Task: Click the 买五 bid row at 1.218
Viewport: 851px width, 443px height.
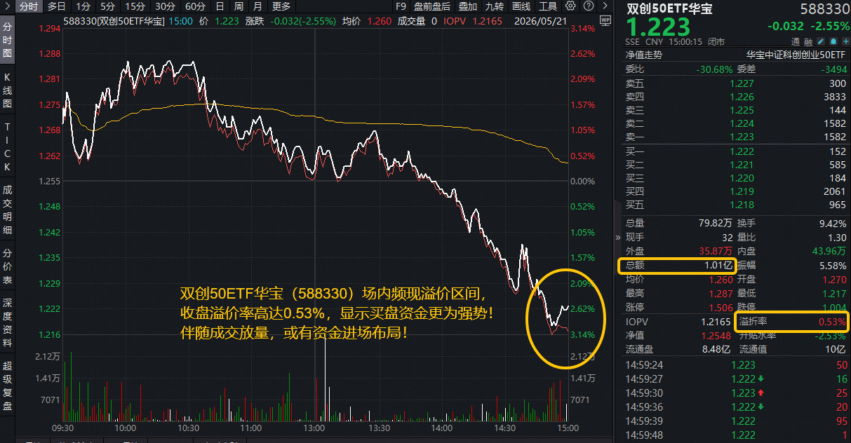Action: [x=736, y=205]
